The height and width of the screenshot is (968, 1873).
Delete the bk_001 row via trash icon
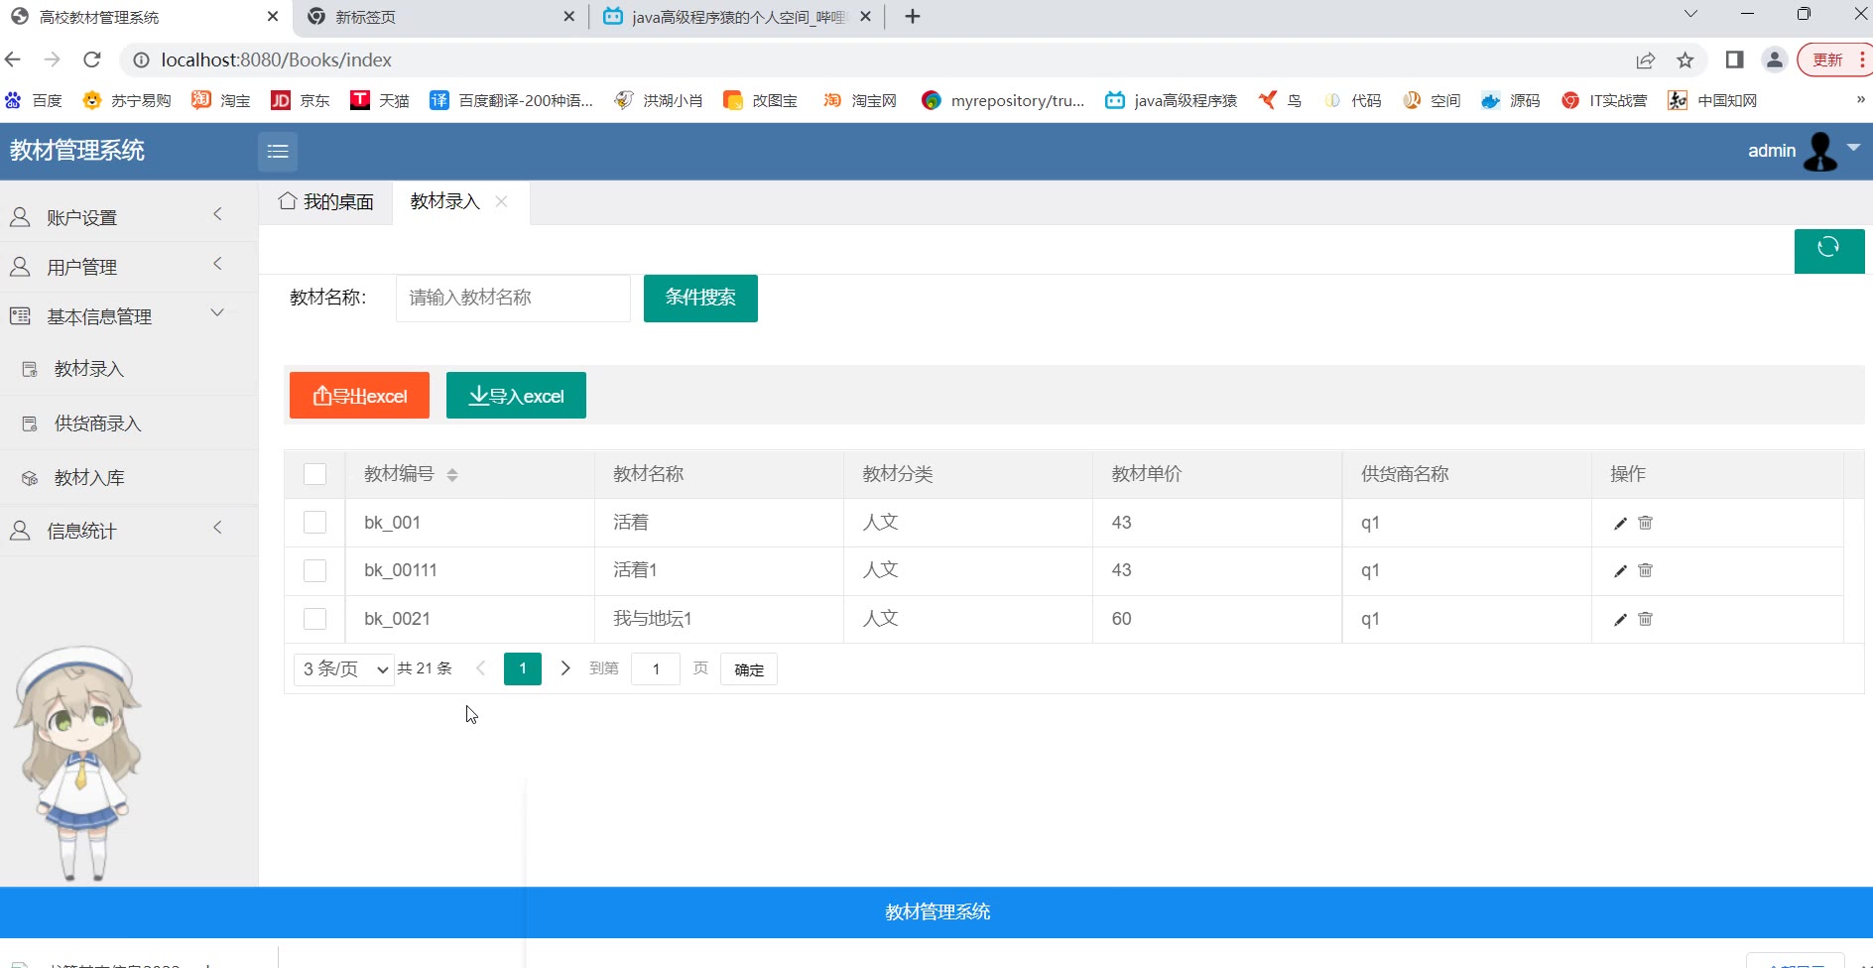pos(1645,524)
